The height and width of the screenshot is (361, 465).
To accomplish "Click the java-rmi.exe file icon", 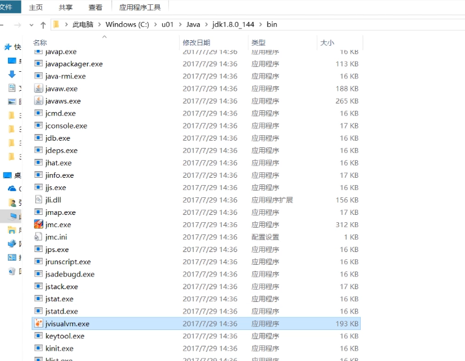I will coord(38,76).
